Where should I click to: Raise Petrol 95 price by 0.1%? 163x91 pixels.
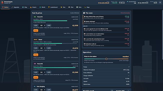tap(49, 25)
